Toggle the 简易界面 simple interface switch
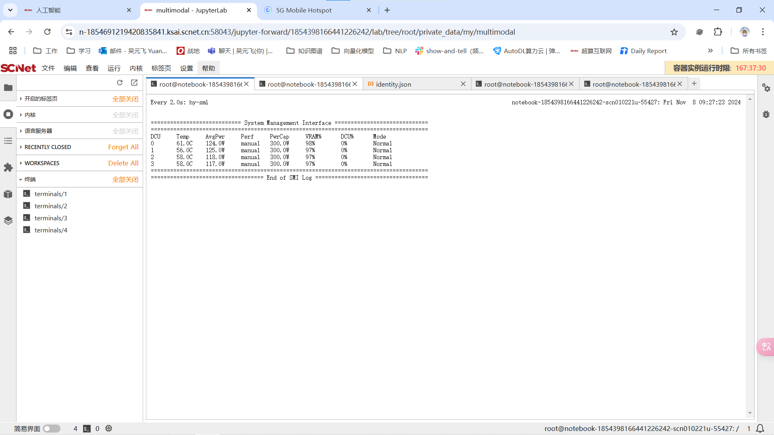 (52, 429)
